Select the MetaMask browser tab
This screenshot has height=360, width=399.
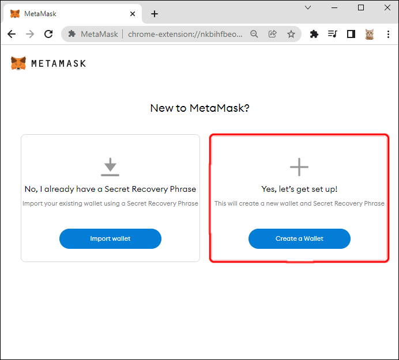[63, 14]
